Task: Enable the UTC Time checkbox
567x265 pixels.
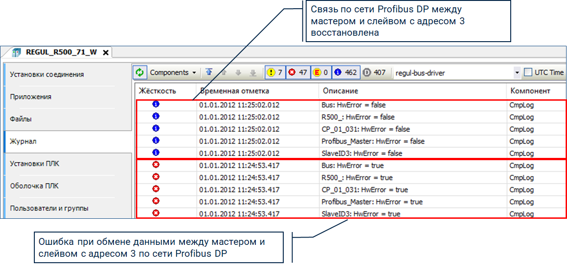Action: coord(528,72)
